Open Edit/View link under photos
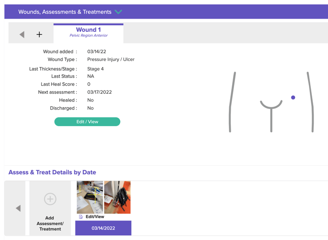 (x=95, y=217)
